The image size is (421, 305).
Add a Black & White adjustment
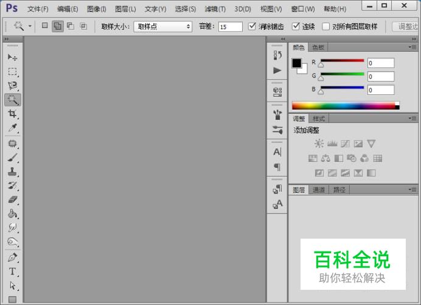coord(339,158)
